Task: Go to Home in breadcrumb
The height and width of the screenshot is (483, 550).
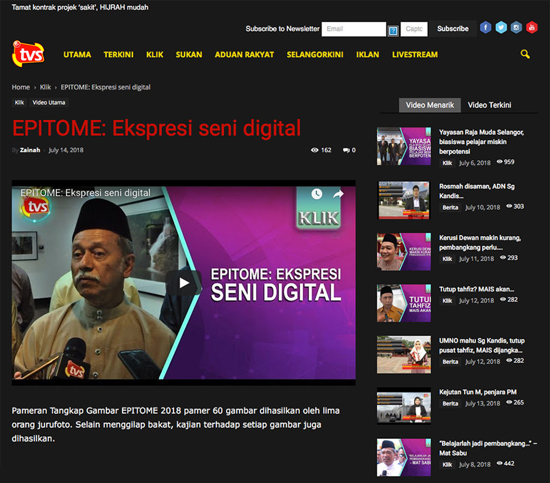Action: (21, 87)
